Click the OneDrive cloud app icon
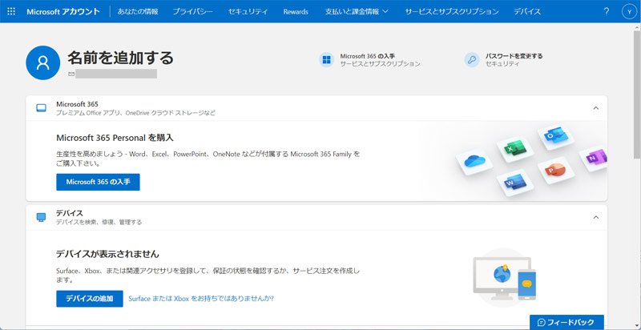Viewport: 641px width, 330px height. pyautogui.click(x=474, y=160)
